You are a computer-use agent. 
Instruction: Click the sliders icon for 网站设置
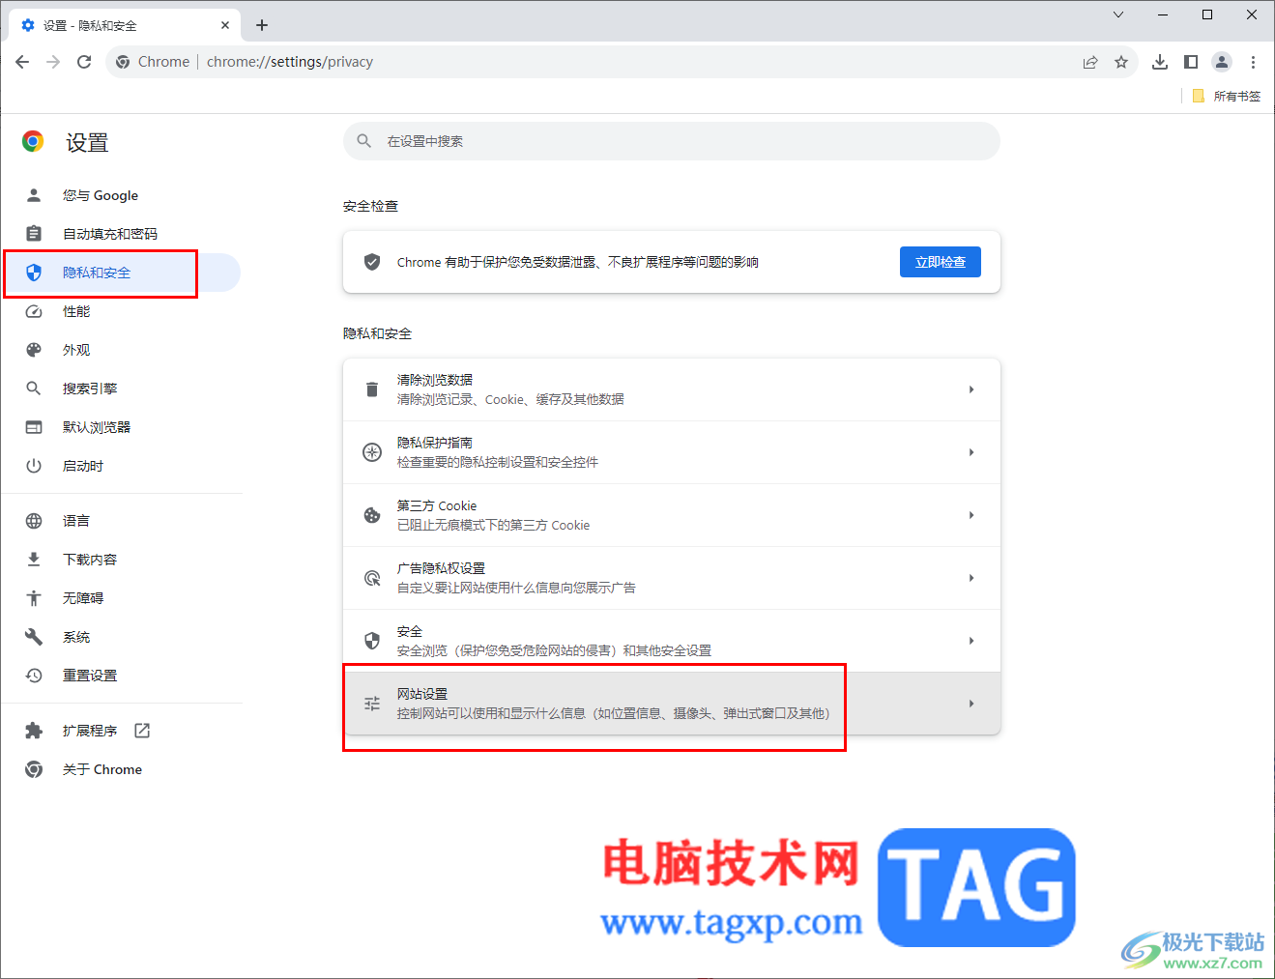tap(372, 704)
